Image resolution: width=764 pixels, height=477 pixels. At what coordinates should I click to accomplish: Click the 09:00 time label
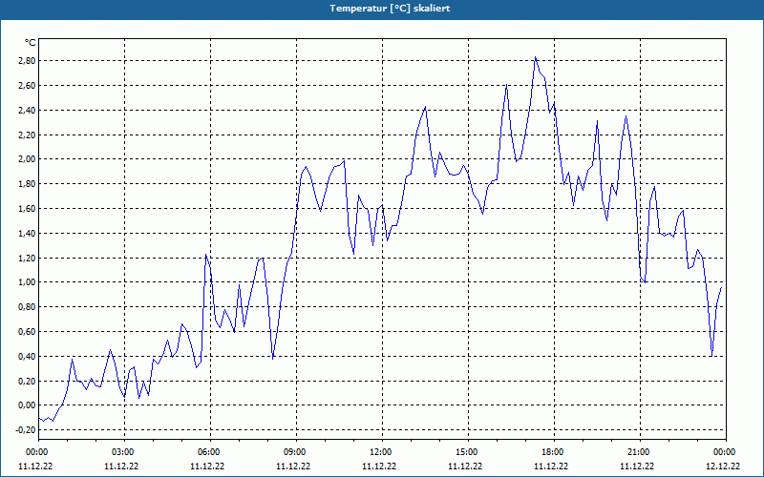coord(296,452)
